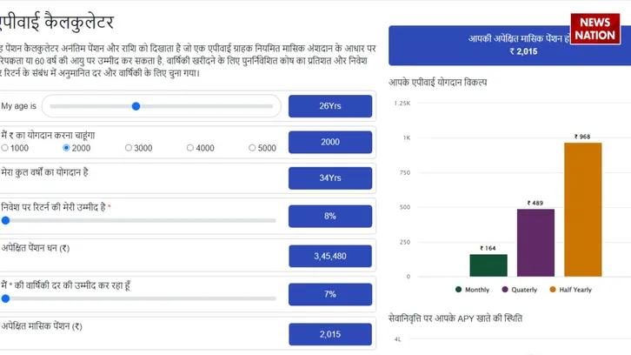Click the 8% return rate box
Screen dimensions: 631x355
coord(330,215)
